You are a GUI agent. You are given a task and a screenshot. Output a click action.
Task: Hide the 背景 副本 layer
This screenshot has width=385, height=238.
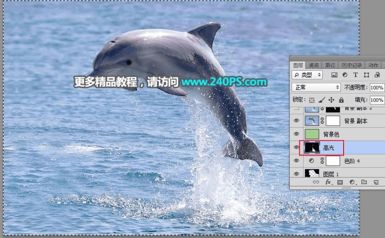click(x=296, y=121)
